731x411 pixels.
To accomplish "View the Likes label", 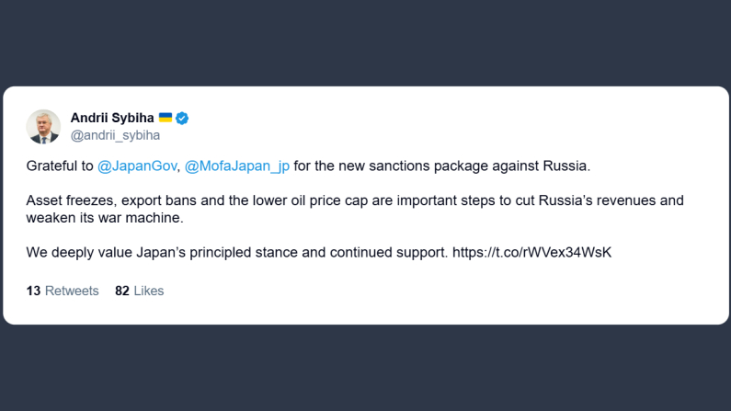I will click(149, 291).
